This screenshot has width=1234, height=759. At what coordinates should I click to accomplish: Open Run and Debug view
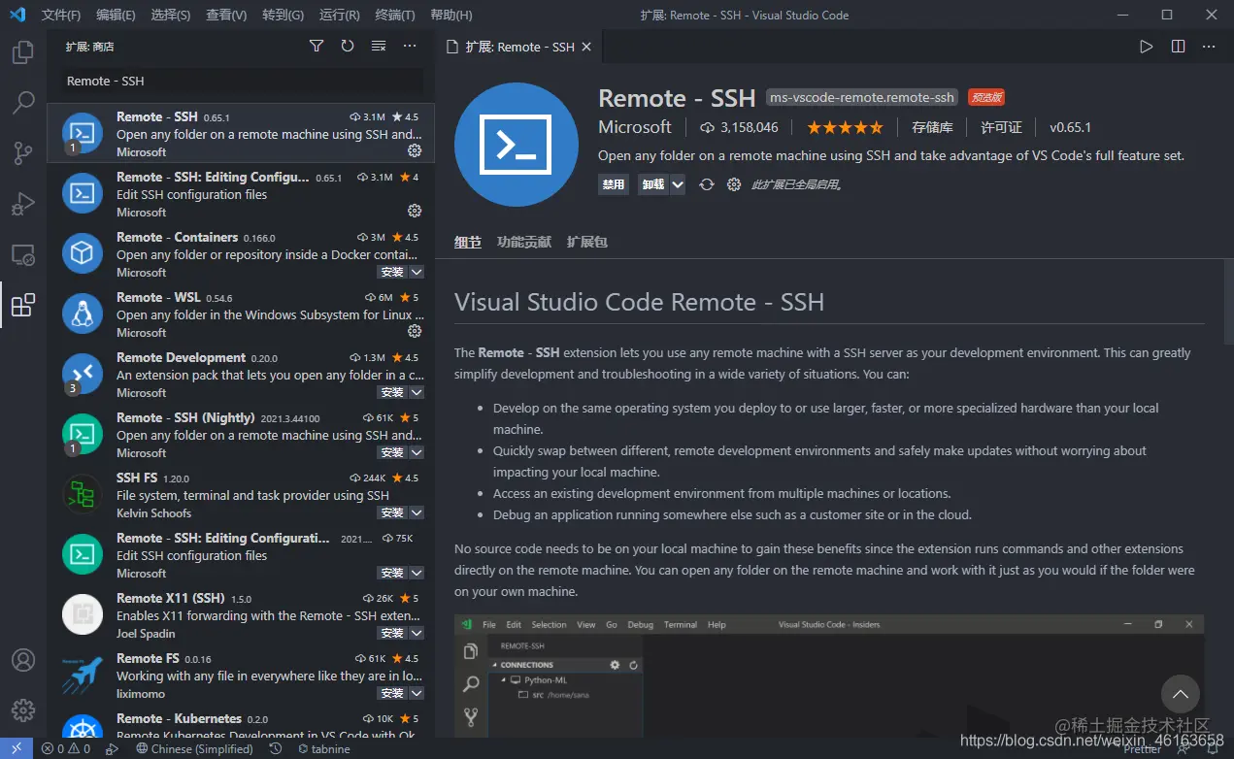23,203
